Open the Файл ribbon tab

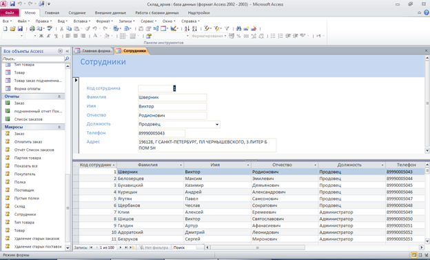pos(10,12)
